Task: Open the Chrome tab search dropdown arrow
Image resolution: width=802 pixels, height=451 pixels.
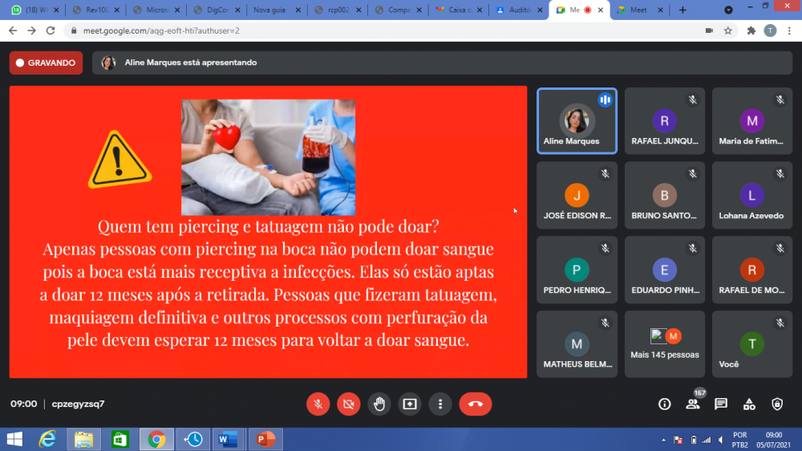Action: tap(728, 10)
